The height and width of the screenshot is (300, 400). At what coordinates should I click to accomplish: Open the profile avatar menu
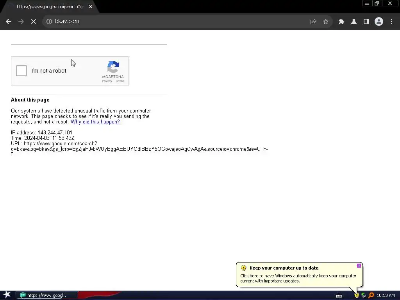coord(379,21)
